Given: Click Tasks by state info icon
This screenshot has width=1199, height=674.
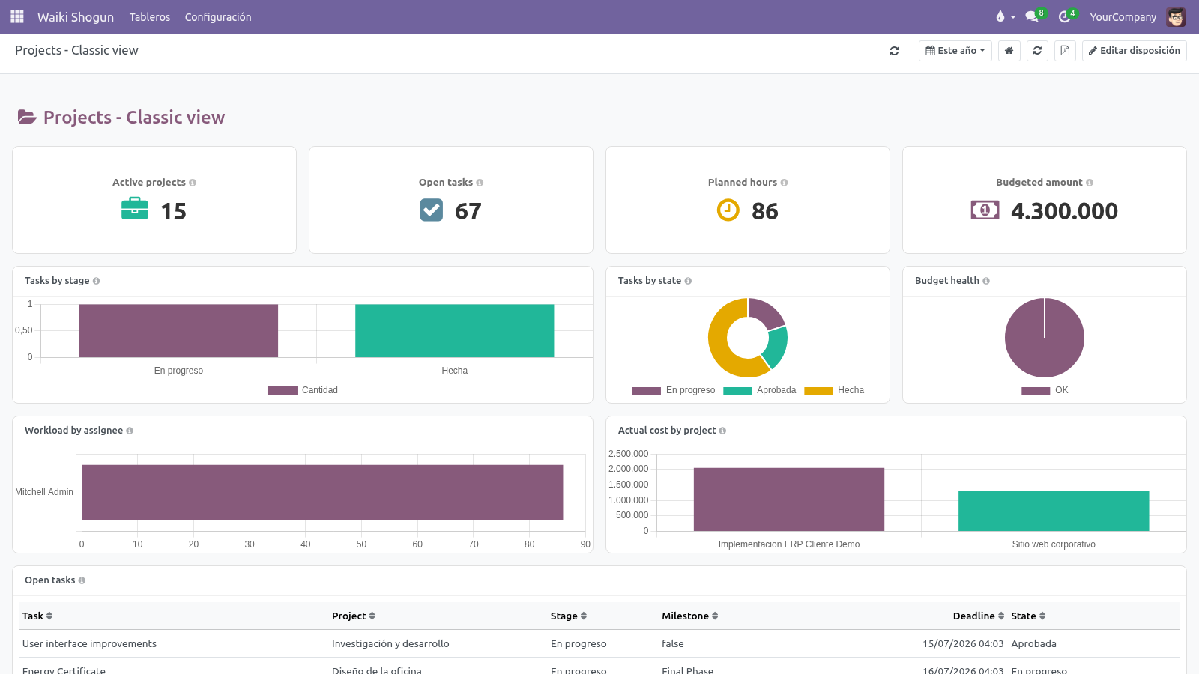Looking at the screenshot, I should point(688,281).
